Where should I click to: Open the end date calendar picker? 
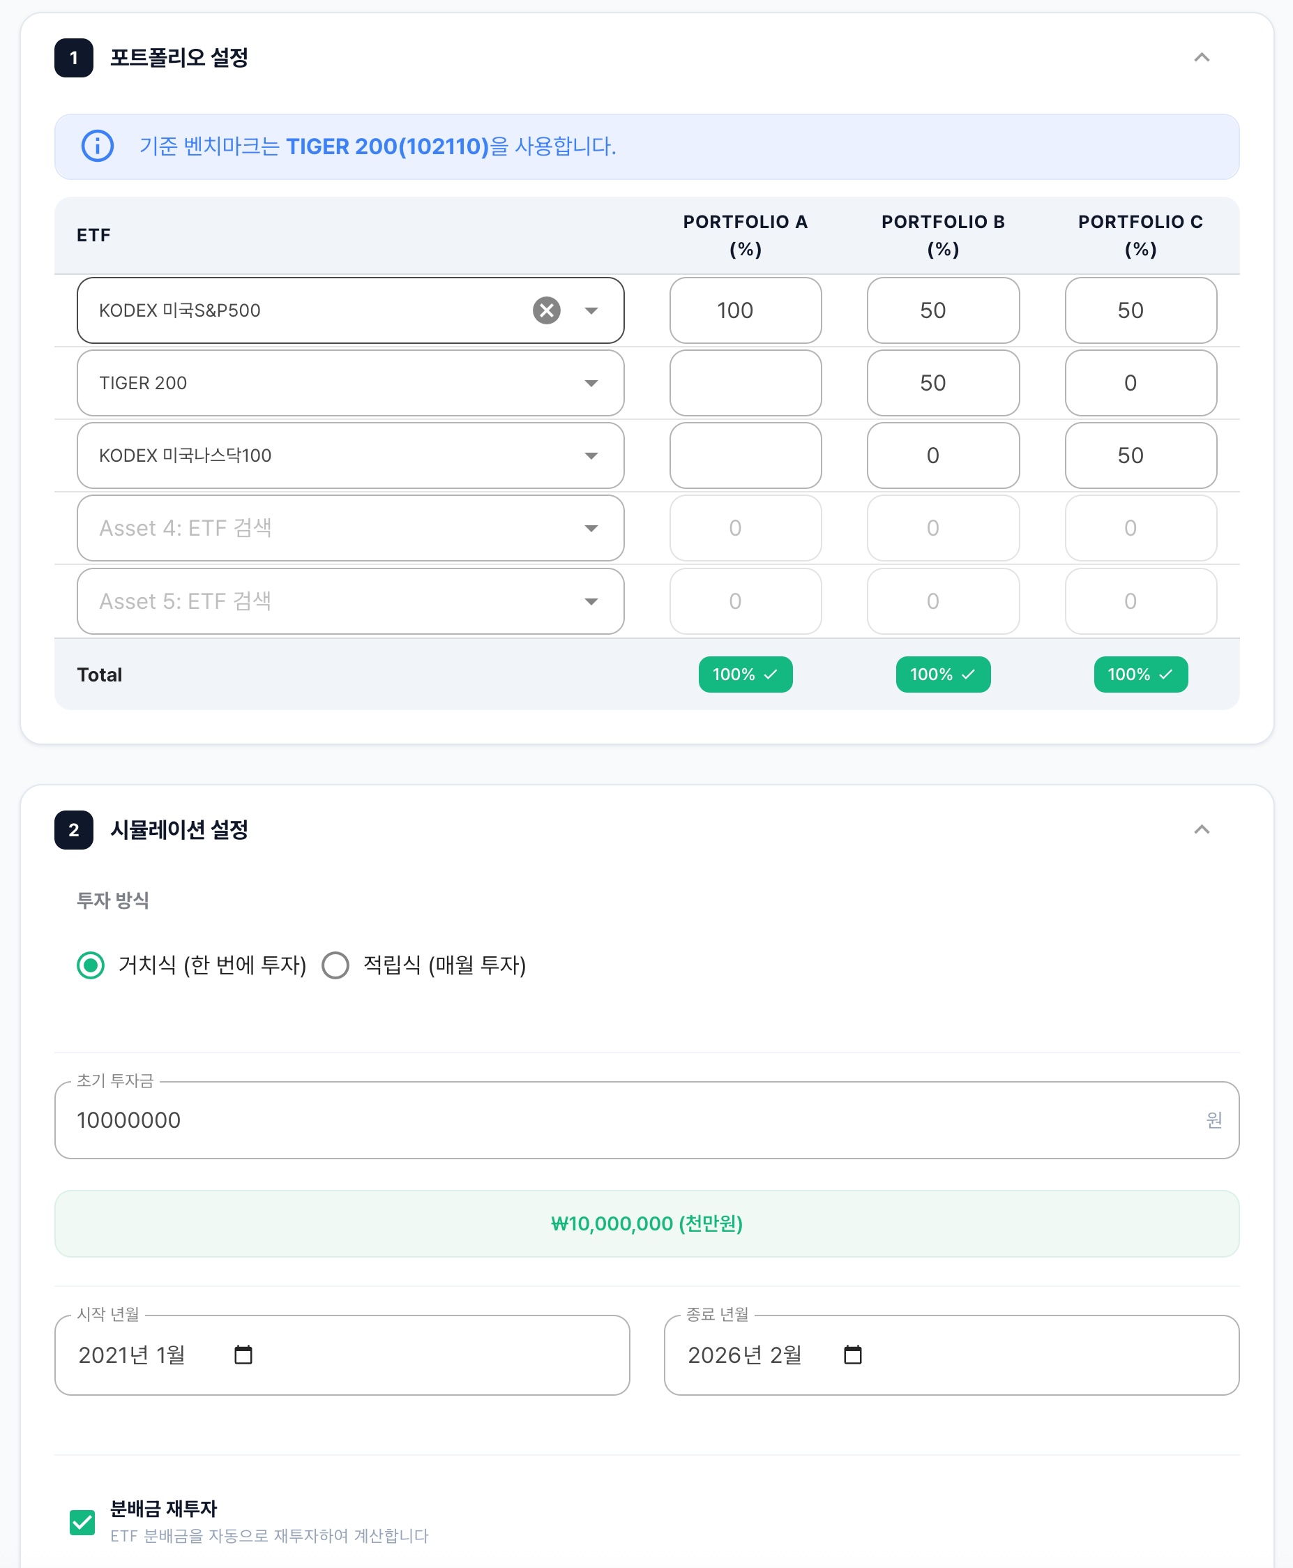852,1355
